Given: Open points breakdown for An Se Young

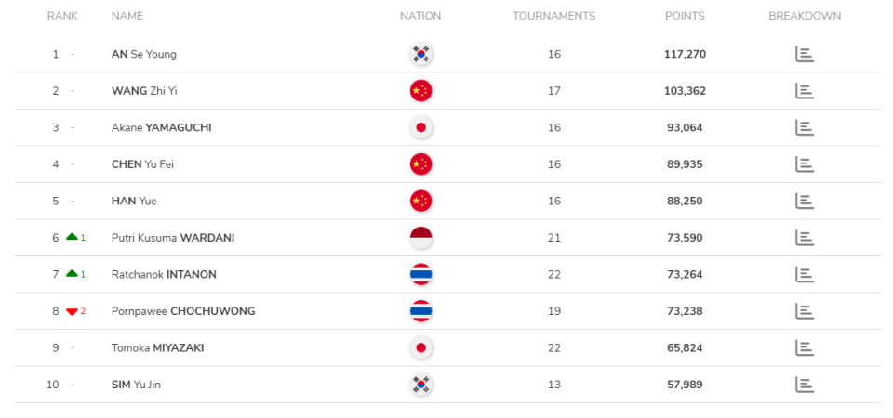Looking at the screenshot, I should (805, 54).
